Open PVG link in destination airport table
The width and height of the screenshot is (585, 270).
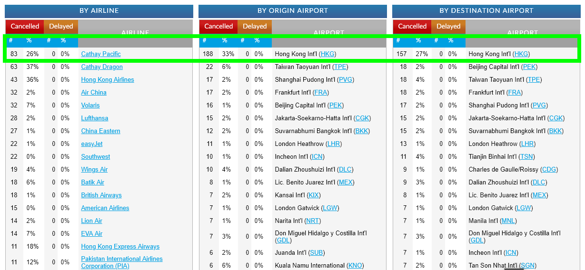pyautogui.click(x=539, y=106)
